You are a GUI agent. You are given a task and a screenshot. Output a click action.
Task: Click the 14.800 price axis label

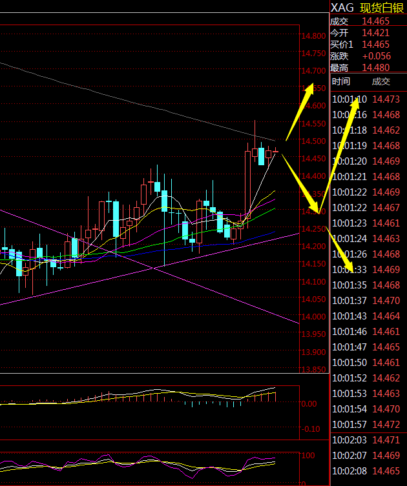coord(313,36)
